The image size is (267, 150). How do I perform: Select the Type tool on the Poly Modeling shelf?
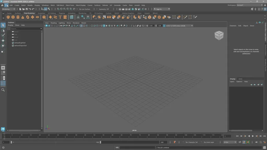tap(60, 17)
